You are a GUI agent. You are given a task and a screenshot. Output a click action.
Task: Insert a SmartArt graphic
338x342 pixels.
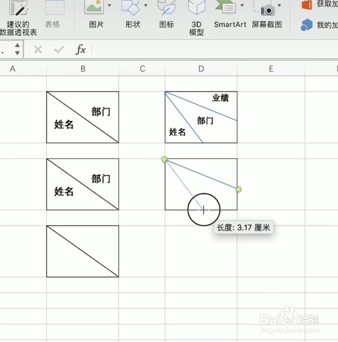[x=228, y=8]
